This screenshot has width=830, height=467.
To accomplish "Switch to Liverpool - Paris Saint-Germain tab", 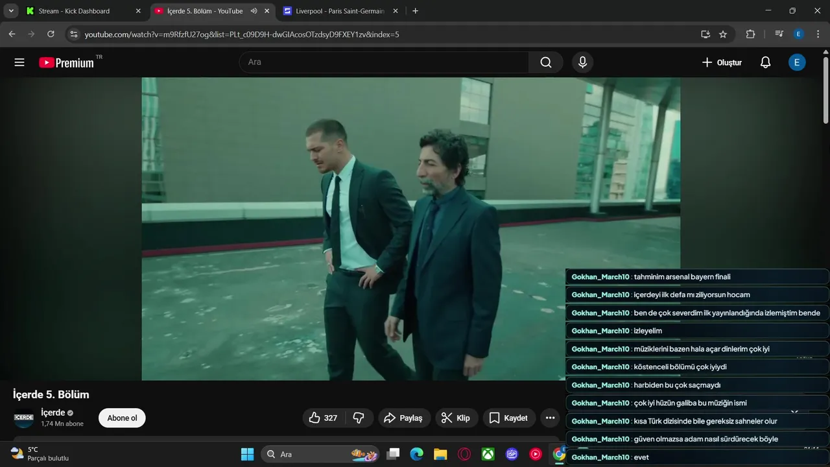I will pyautogui.click(x=340, y=11).
